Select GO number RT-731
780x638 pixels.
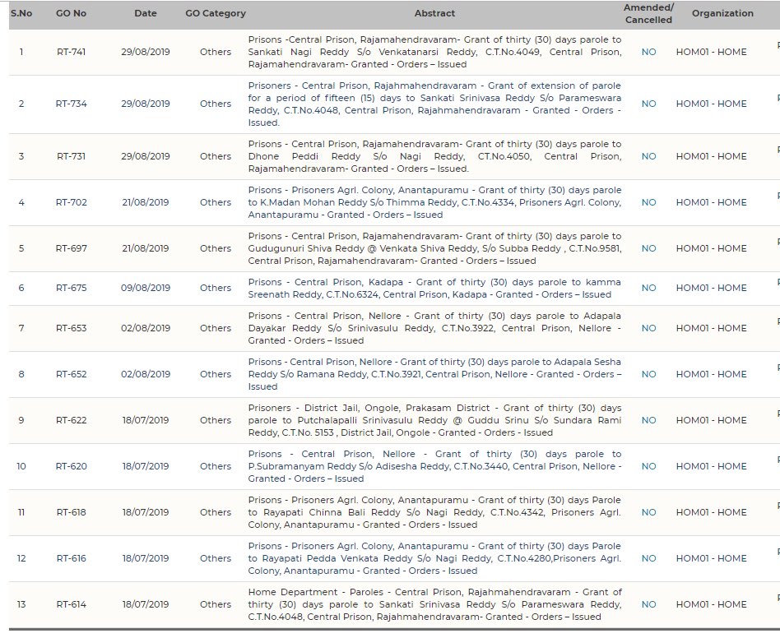71,156
